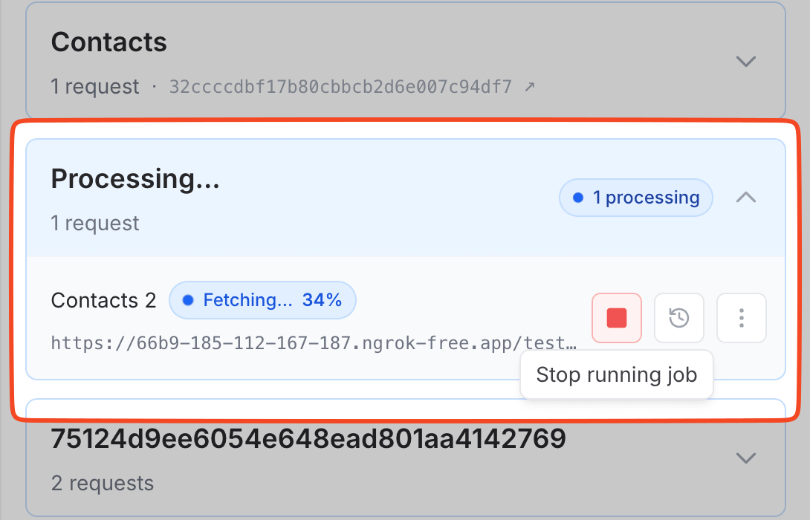Click the blue dot in the Fetching badge
This screenshot has width=810, height=520.
coord(188,300)
